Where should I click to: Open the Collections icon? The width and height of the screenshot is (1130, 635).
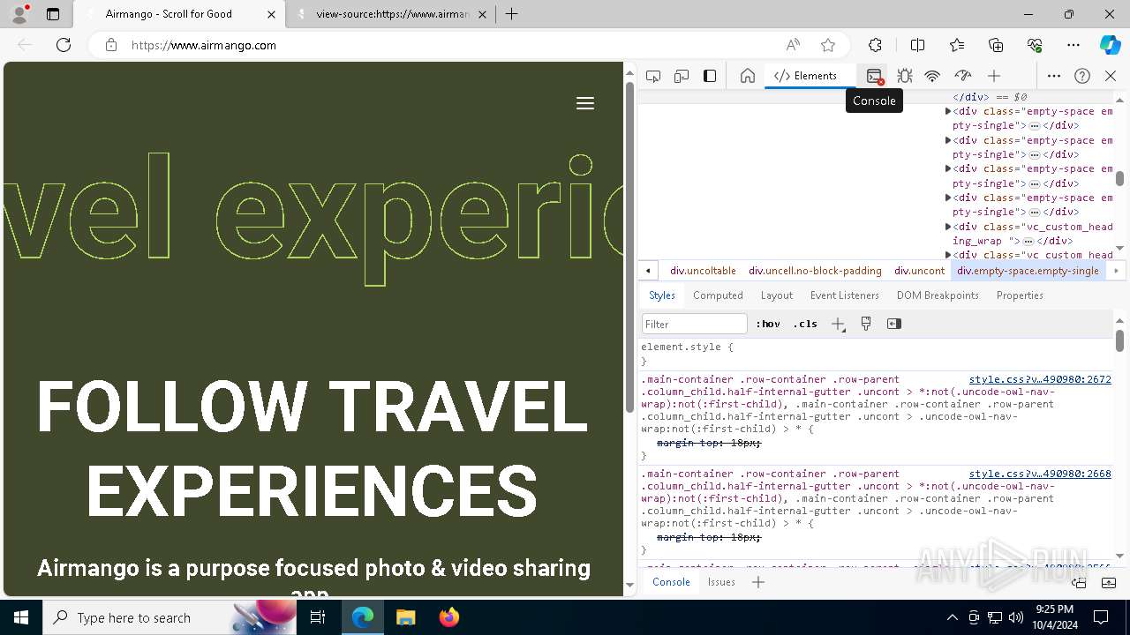tap(996, 45)
